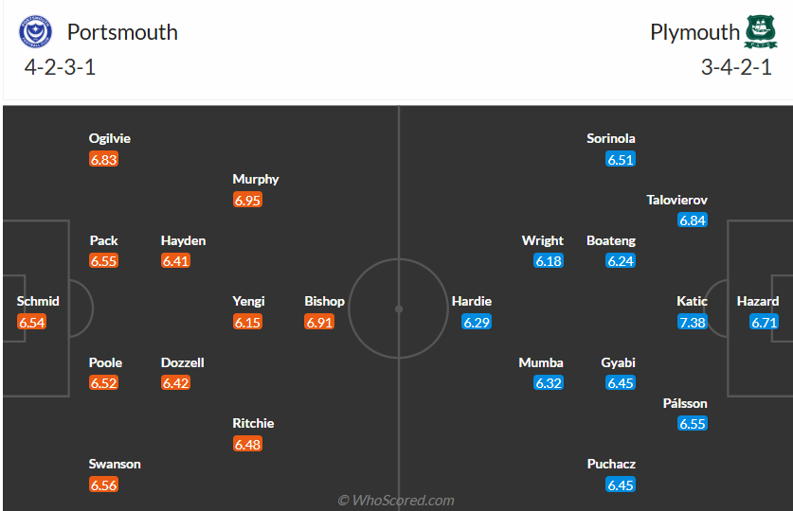Select Katic's 7.38 rating badge
793x511 pixels.
(x=693, y=323)
